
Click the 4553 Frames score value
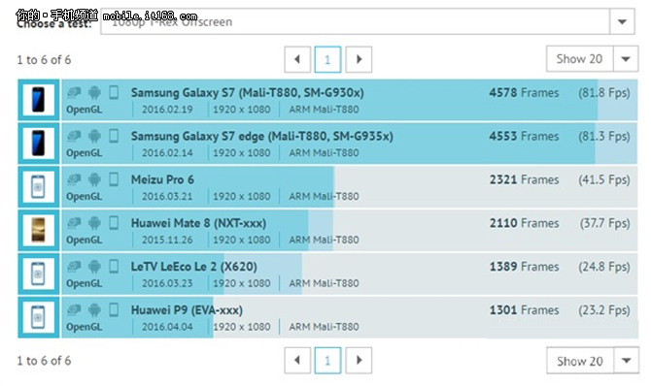coord(524,136)
